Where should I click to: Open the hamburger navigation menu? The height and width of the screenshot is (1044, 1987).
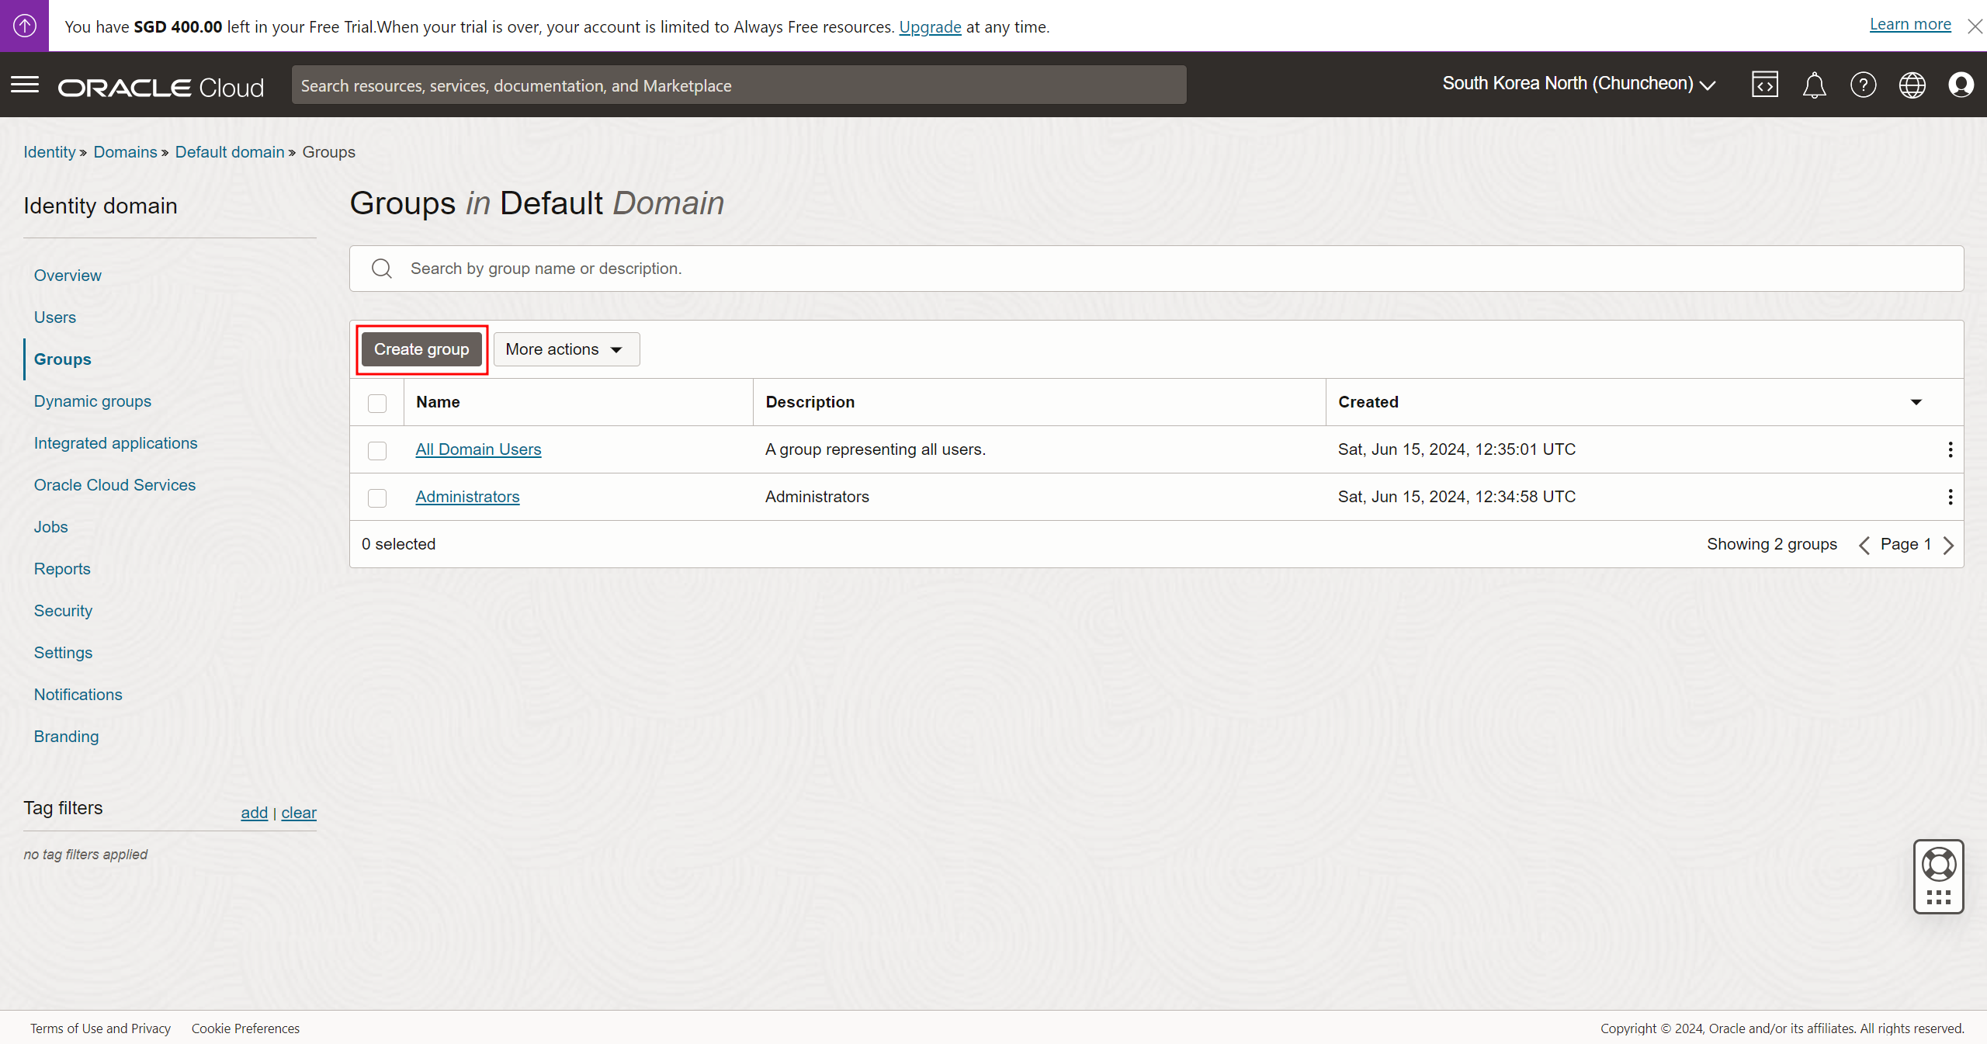[x=25, y=85]
